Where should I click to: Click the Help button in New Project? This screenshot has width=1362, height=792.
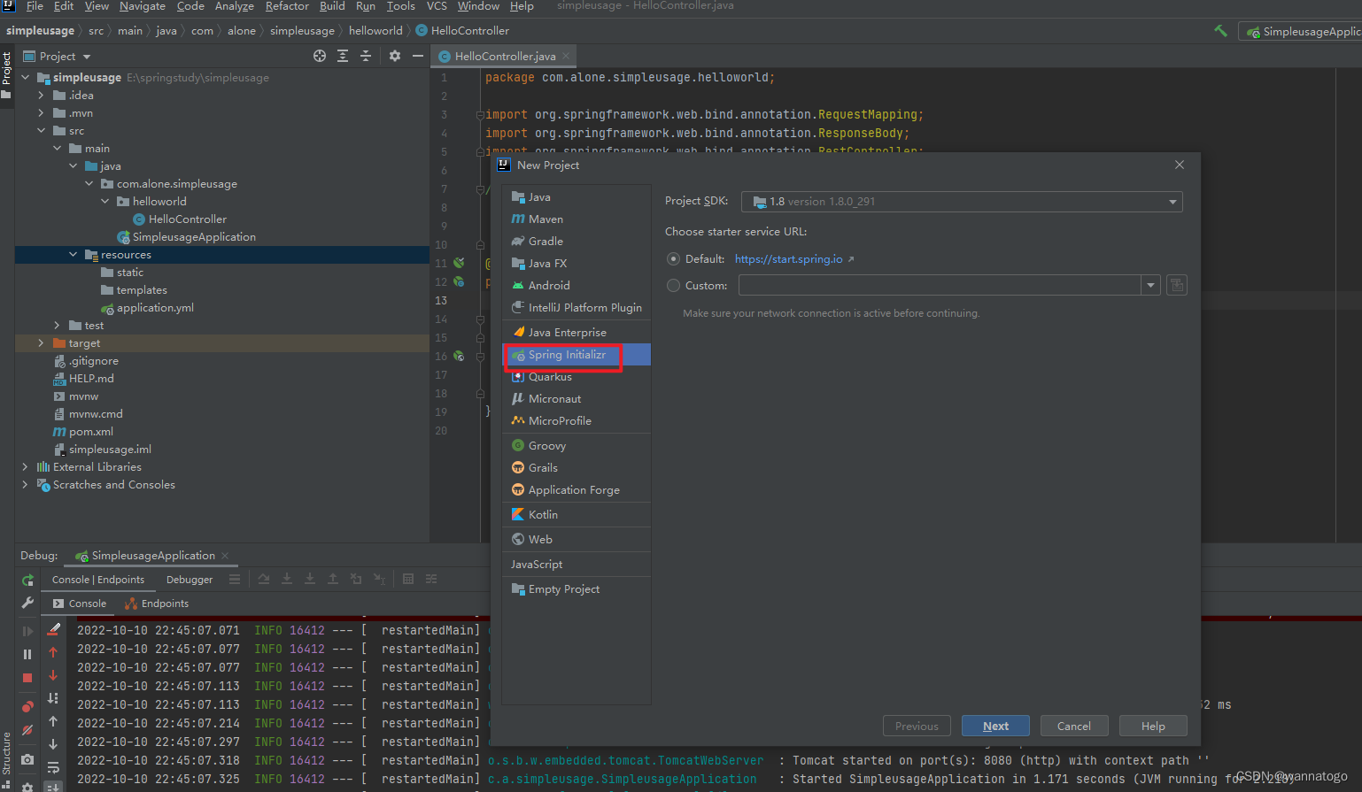[x=1153, y=727]
